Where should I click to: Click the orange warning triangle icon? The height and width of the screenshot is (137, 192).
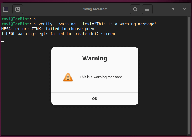pos(68,77)
